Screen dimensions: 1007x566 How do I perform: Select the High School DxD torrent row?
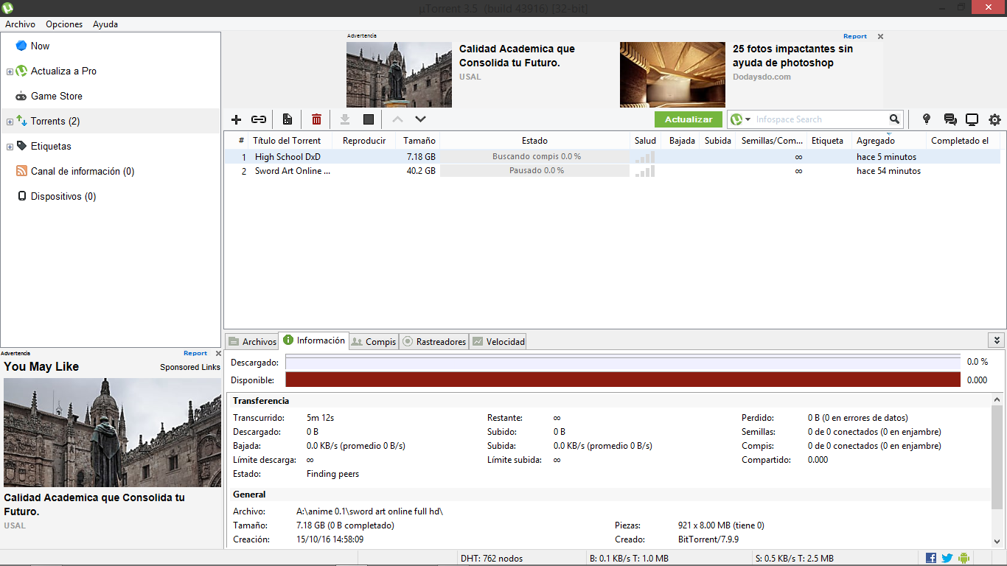click(612, 157)
